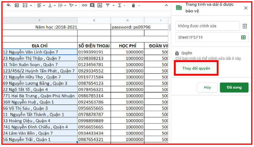This screenshot has height=147, width=254.
Task: Open the cell borders tool
Action: 17,5
